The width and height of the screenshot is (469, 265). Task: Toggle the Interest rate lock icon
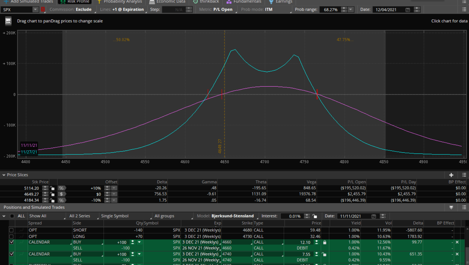315,216
